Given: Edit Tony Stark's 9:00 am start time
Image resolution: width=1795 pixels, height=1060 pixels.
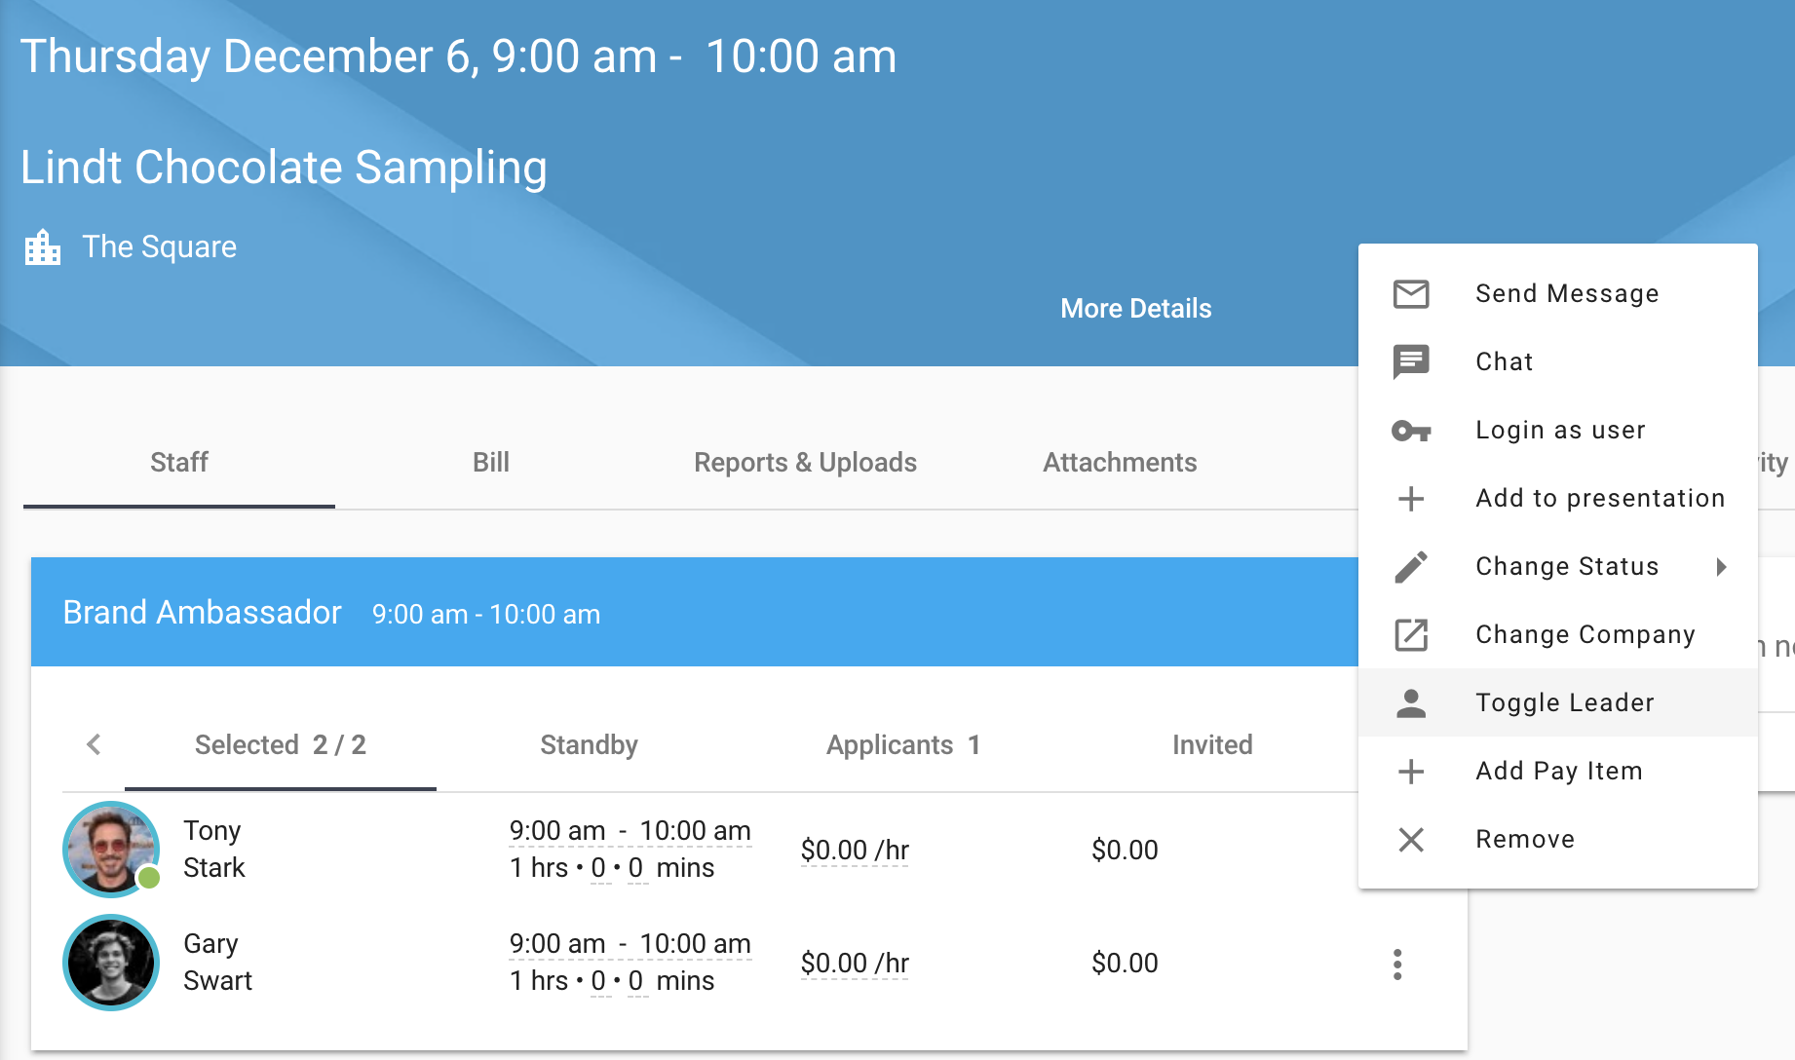Looking at the screenshot, I should click(x=557, y=831).
